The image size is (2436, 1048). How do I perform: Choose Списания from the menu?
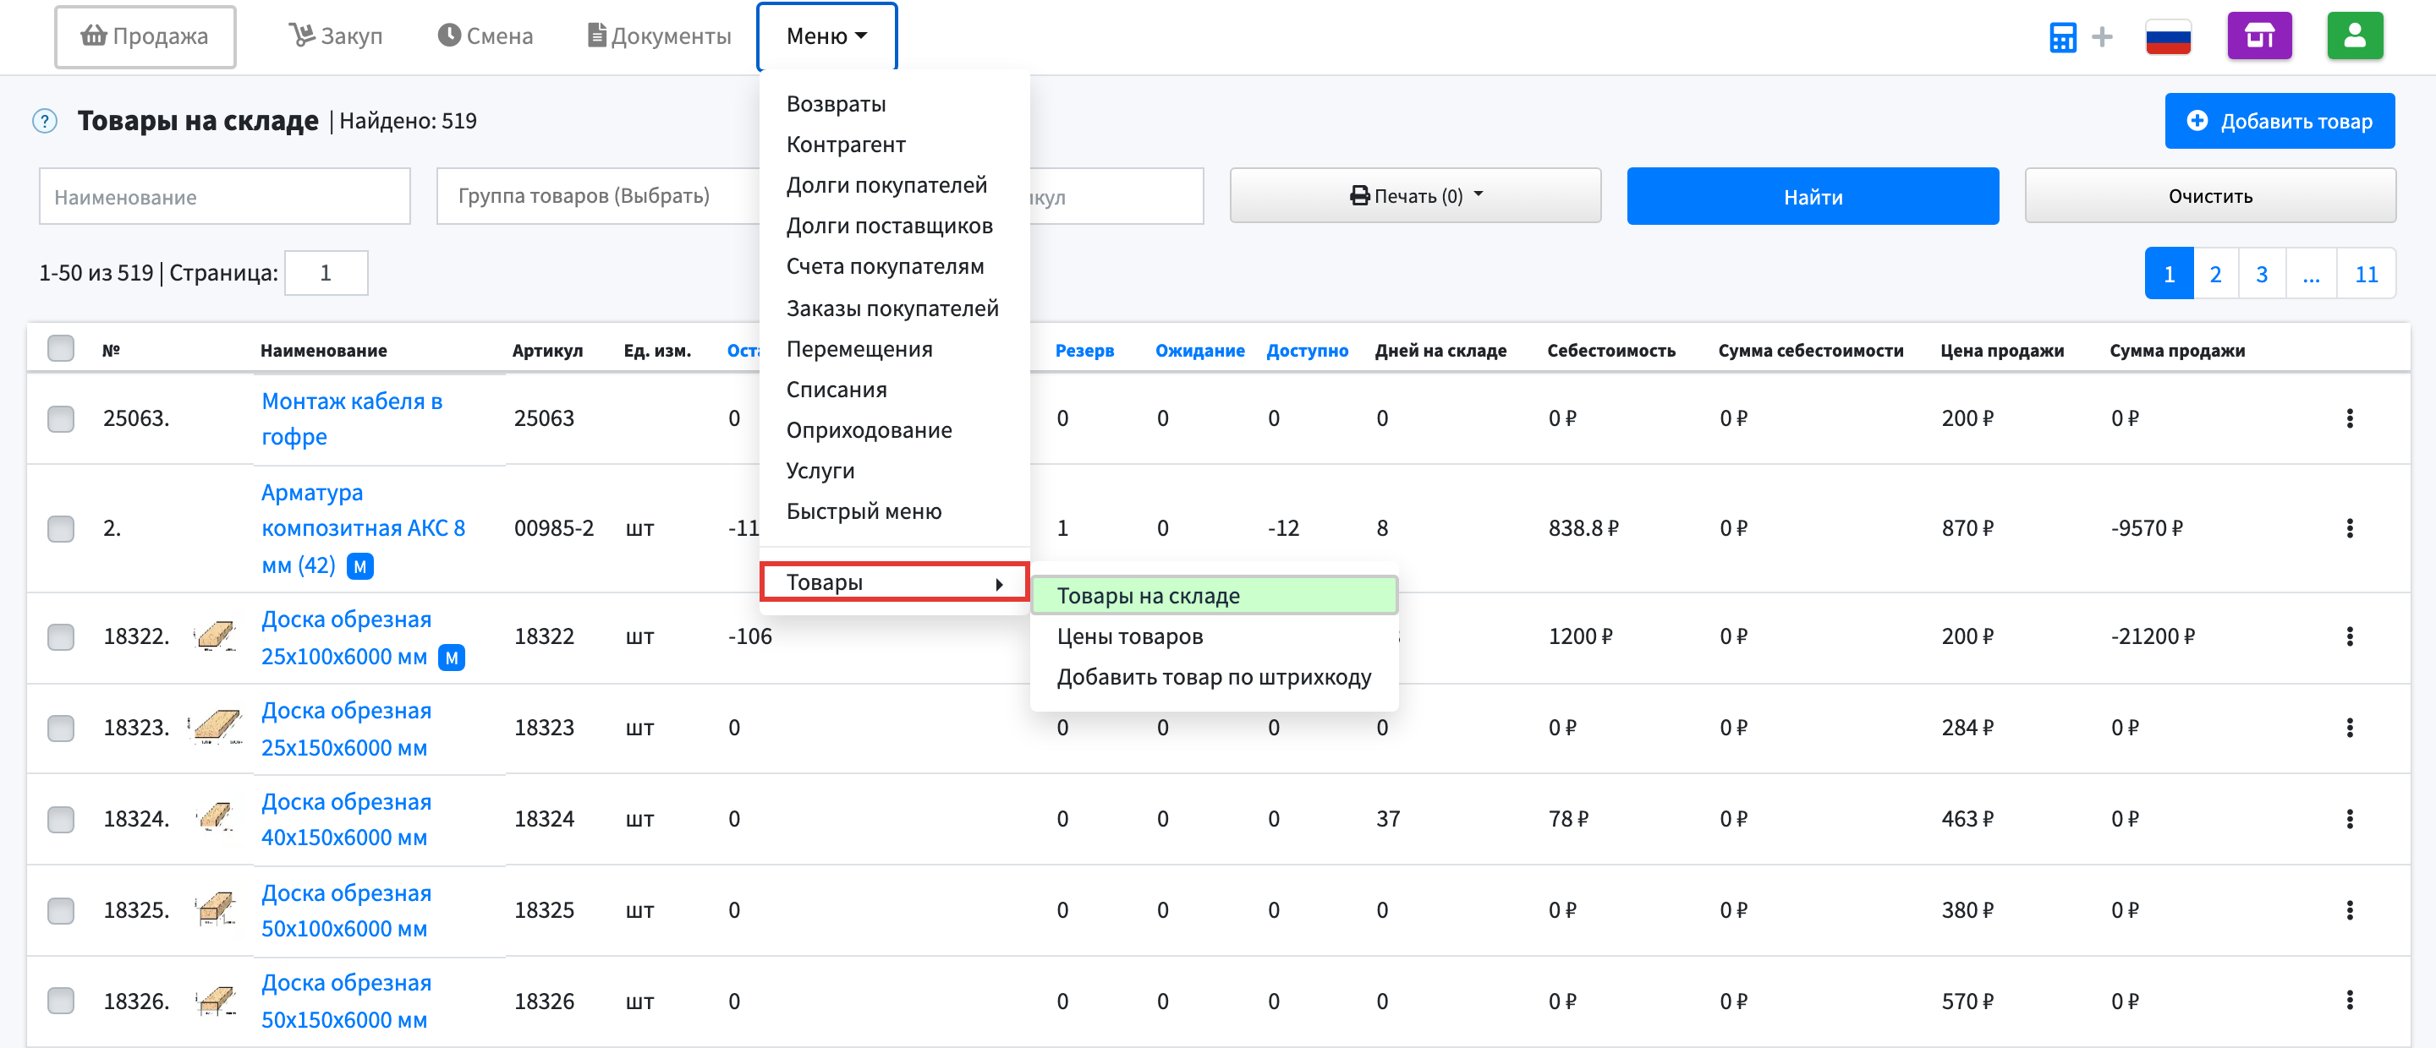pyautogui.click(x=836, y=390)
